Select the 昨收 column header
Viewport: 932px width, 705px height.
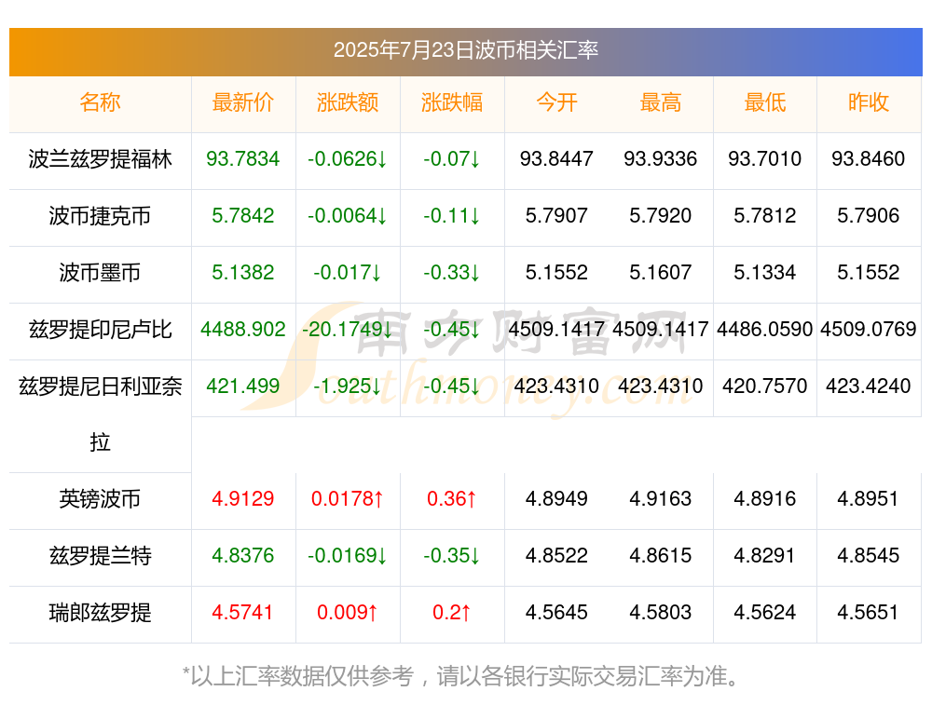[869, 102]
